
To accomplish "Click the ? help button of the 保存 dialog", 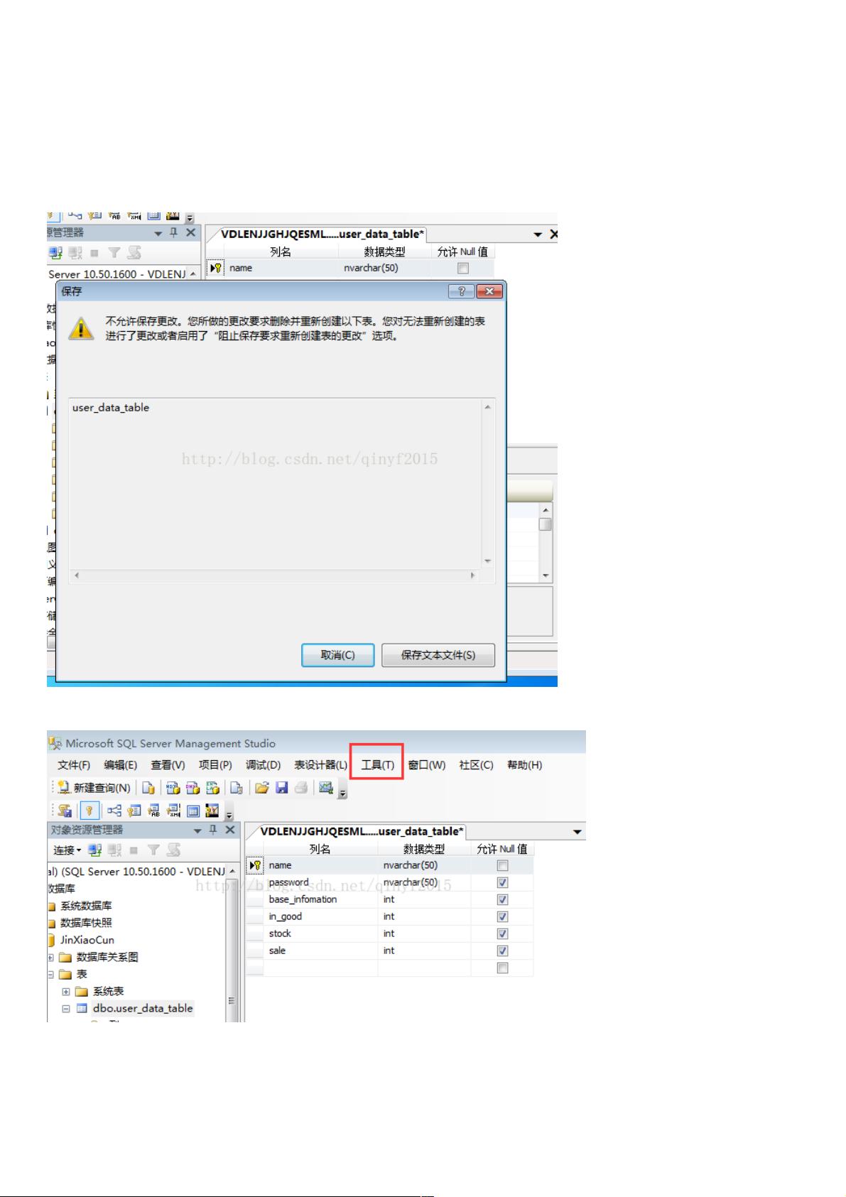I will pos(462,291).
